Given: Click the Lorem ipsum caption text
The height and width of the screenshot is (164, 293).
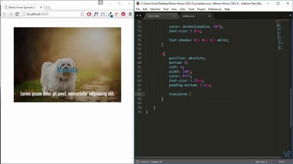Looking at the screenshot, I should 67,93.
